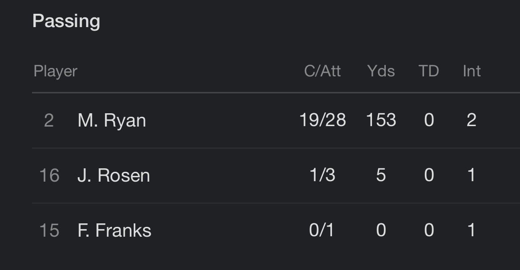This screenshot has width=520, height=270.
Task: Click F. Franks's yards value 0
Action: [x=381, y=230]
